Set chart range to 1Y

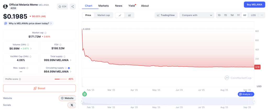pos(238,15)
